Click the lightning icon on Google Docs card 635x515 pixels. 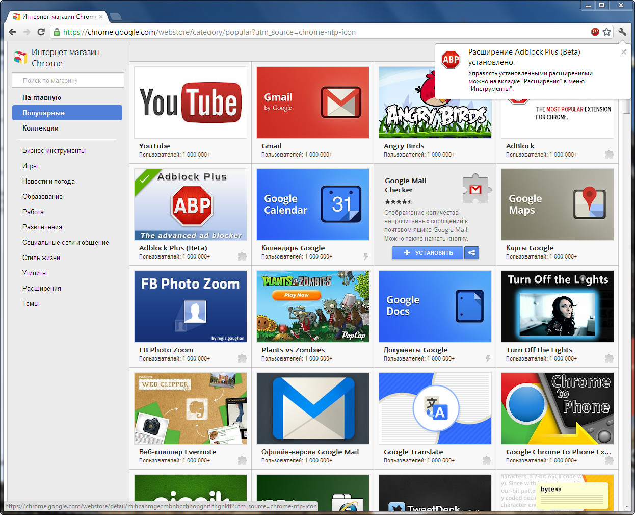point(488,358)
